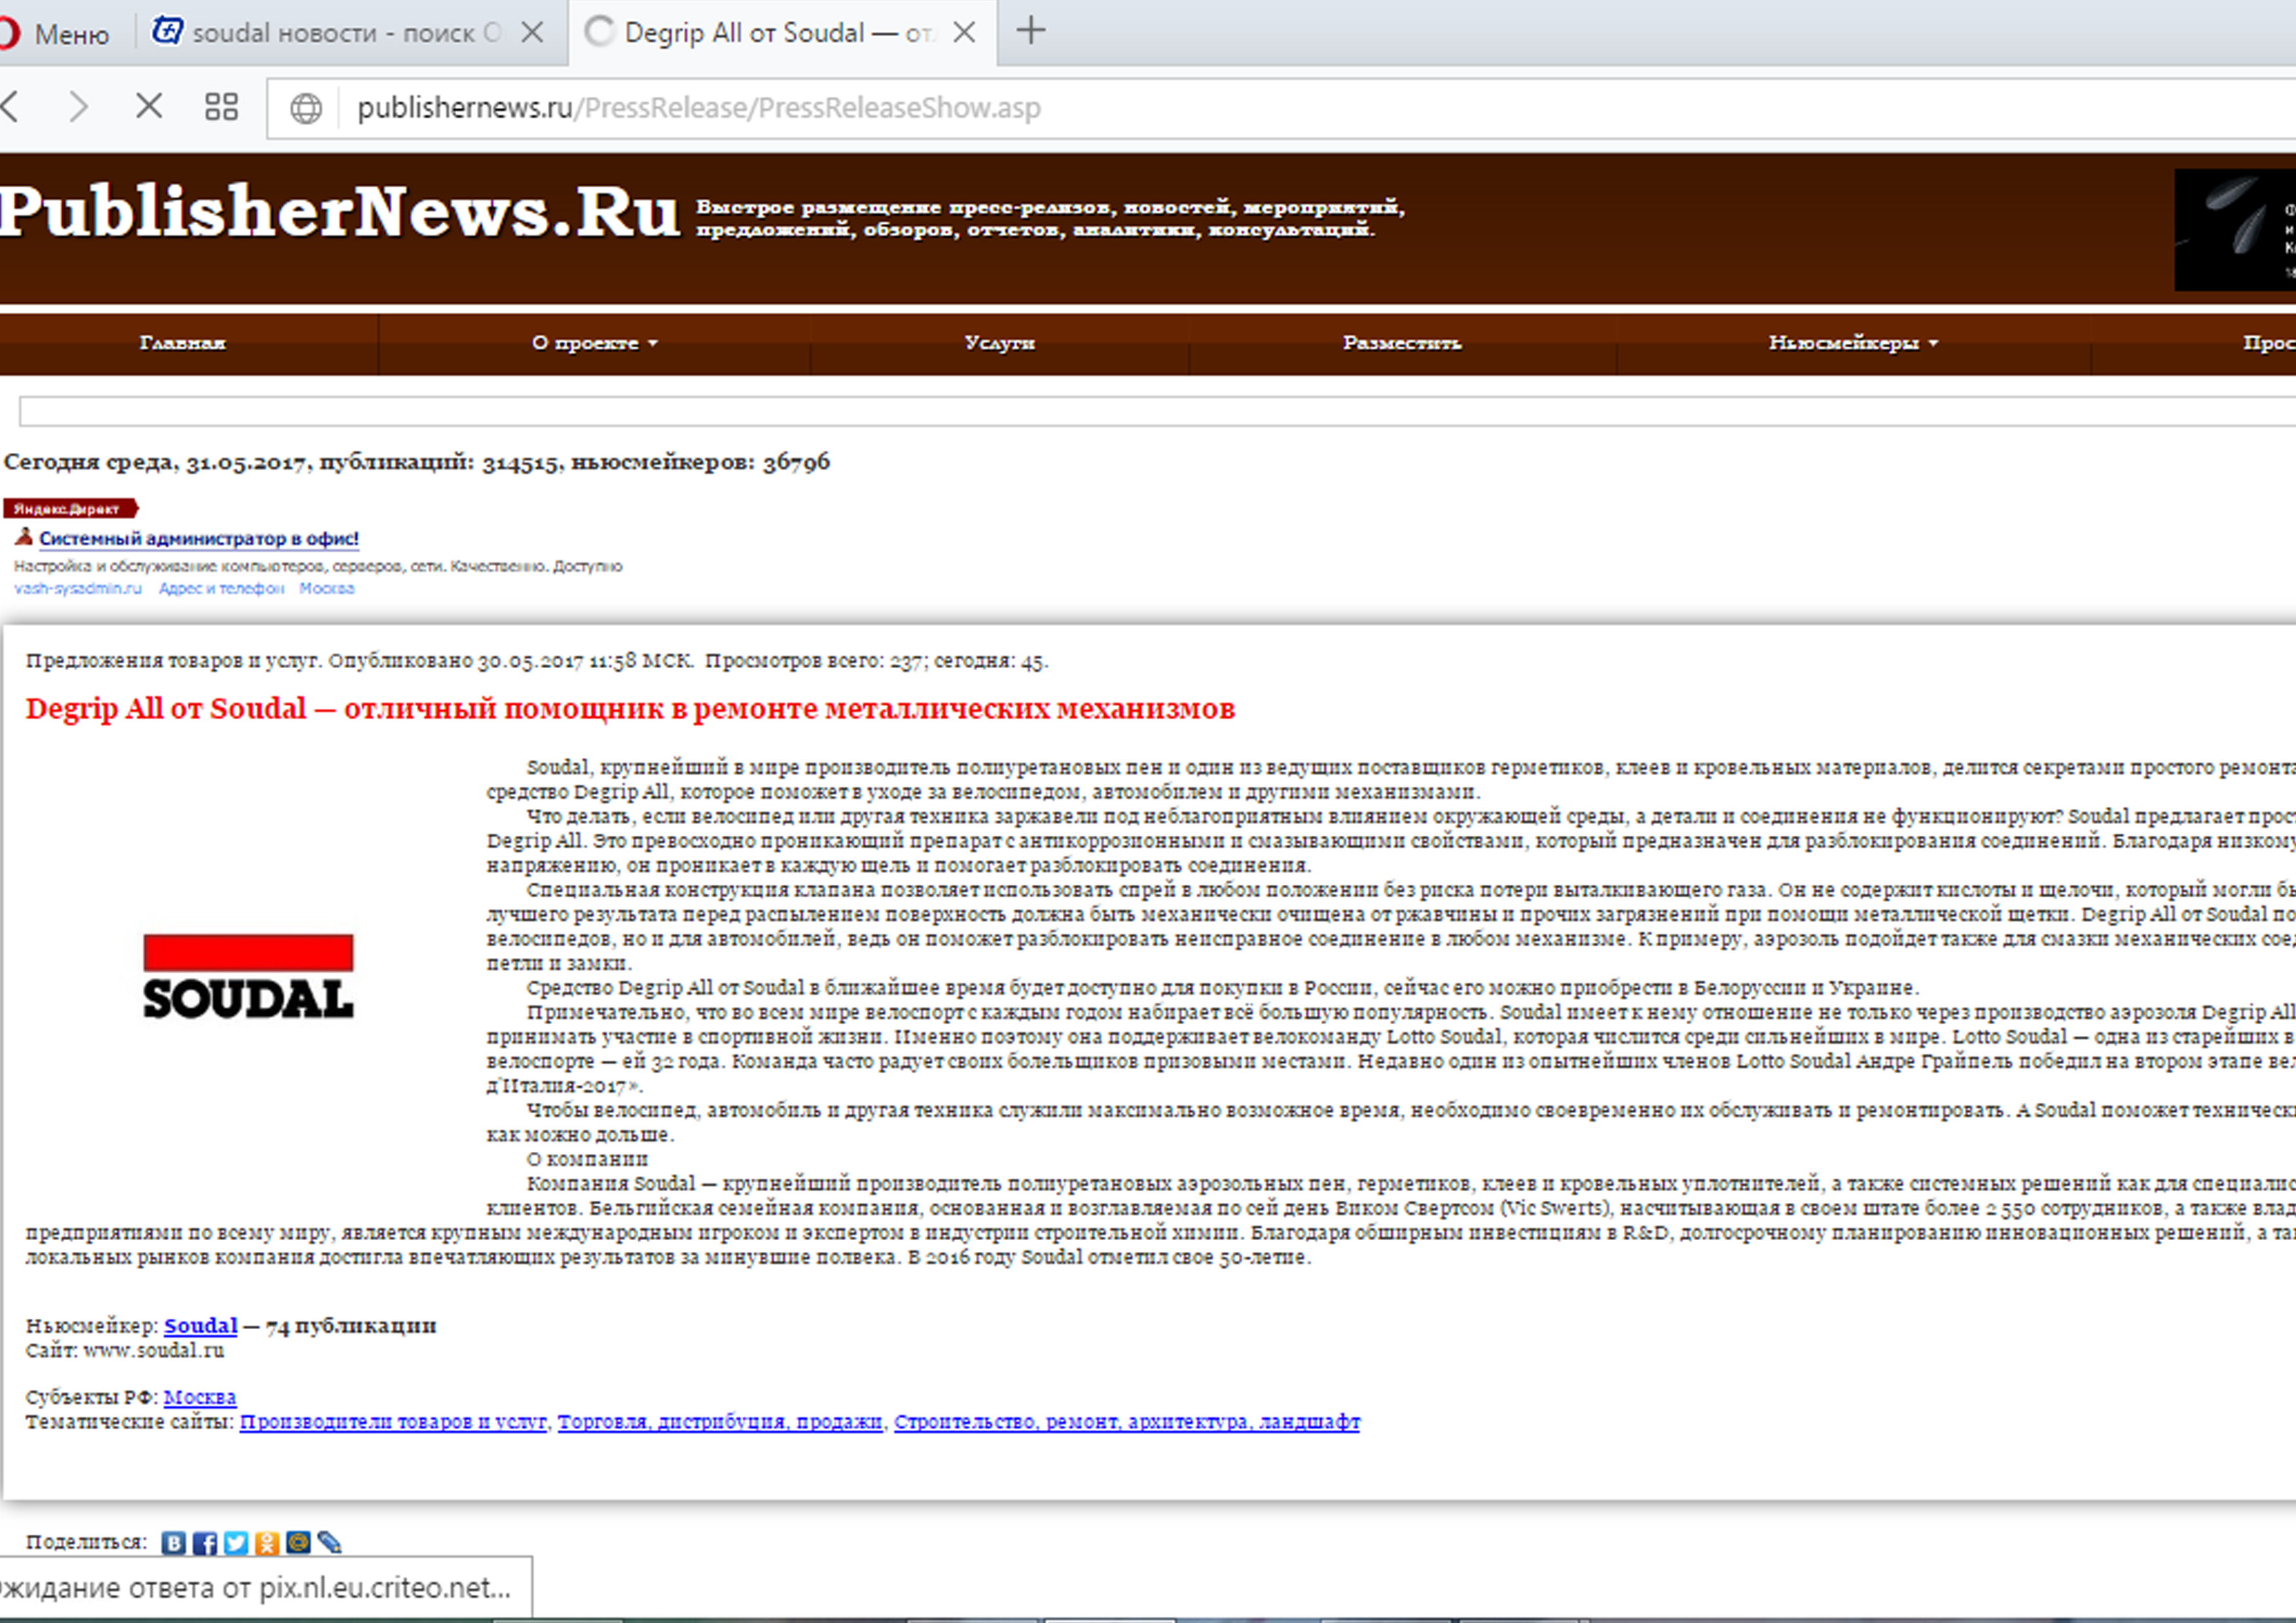
Task: Open the О проекте menu item
Action: pyautogui.click(x=585, y=343)
